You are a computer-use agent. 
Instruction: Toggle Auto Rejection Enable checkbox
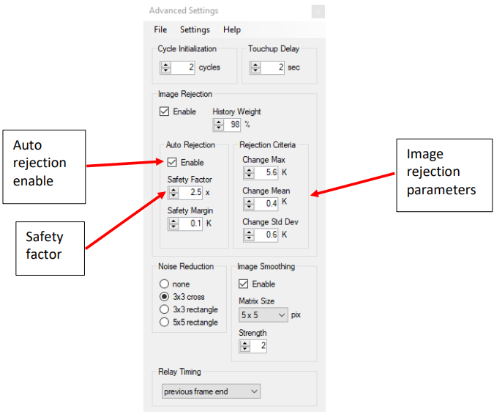click(171, 162)
